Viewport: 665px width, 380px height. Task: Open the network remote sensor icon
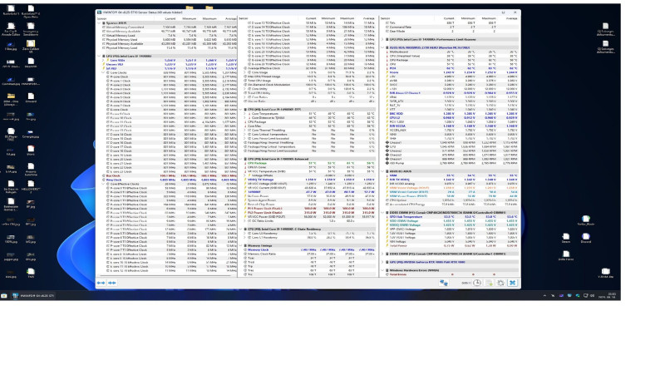point(444,283)
